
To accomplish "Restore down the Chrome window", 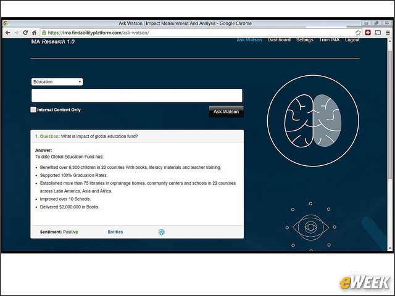I will [x=376, y=23].
